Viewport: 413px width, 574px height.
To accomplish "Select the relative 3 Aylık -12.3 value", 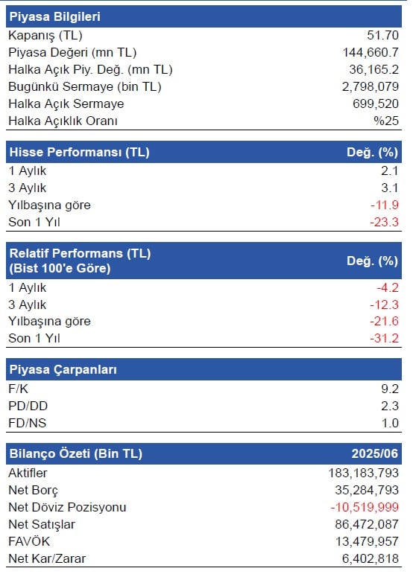I will point(384,304).
